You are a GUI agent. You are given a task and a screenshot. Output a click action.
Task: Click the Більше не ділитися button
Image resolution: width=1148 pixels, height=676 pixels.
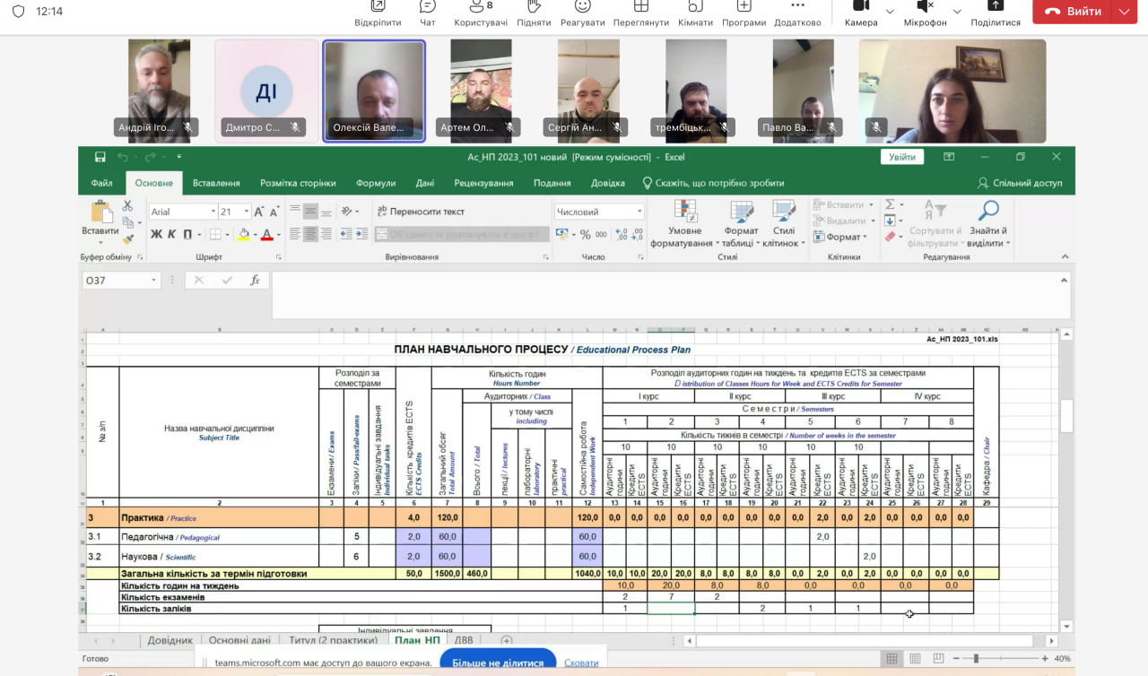click(x=498, y=663)
